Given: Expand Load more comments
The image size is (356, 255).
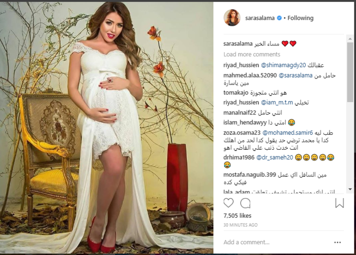Looking at the screenshot, I should tap(252, 54).
